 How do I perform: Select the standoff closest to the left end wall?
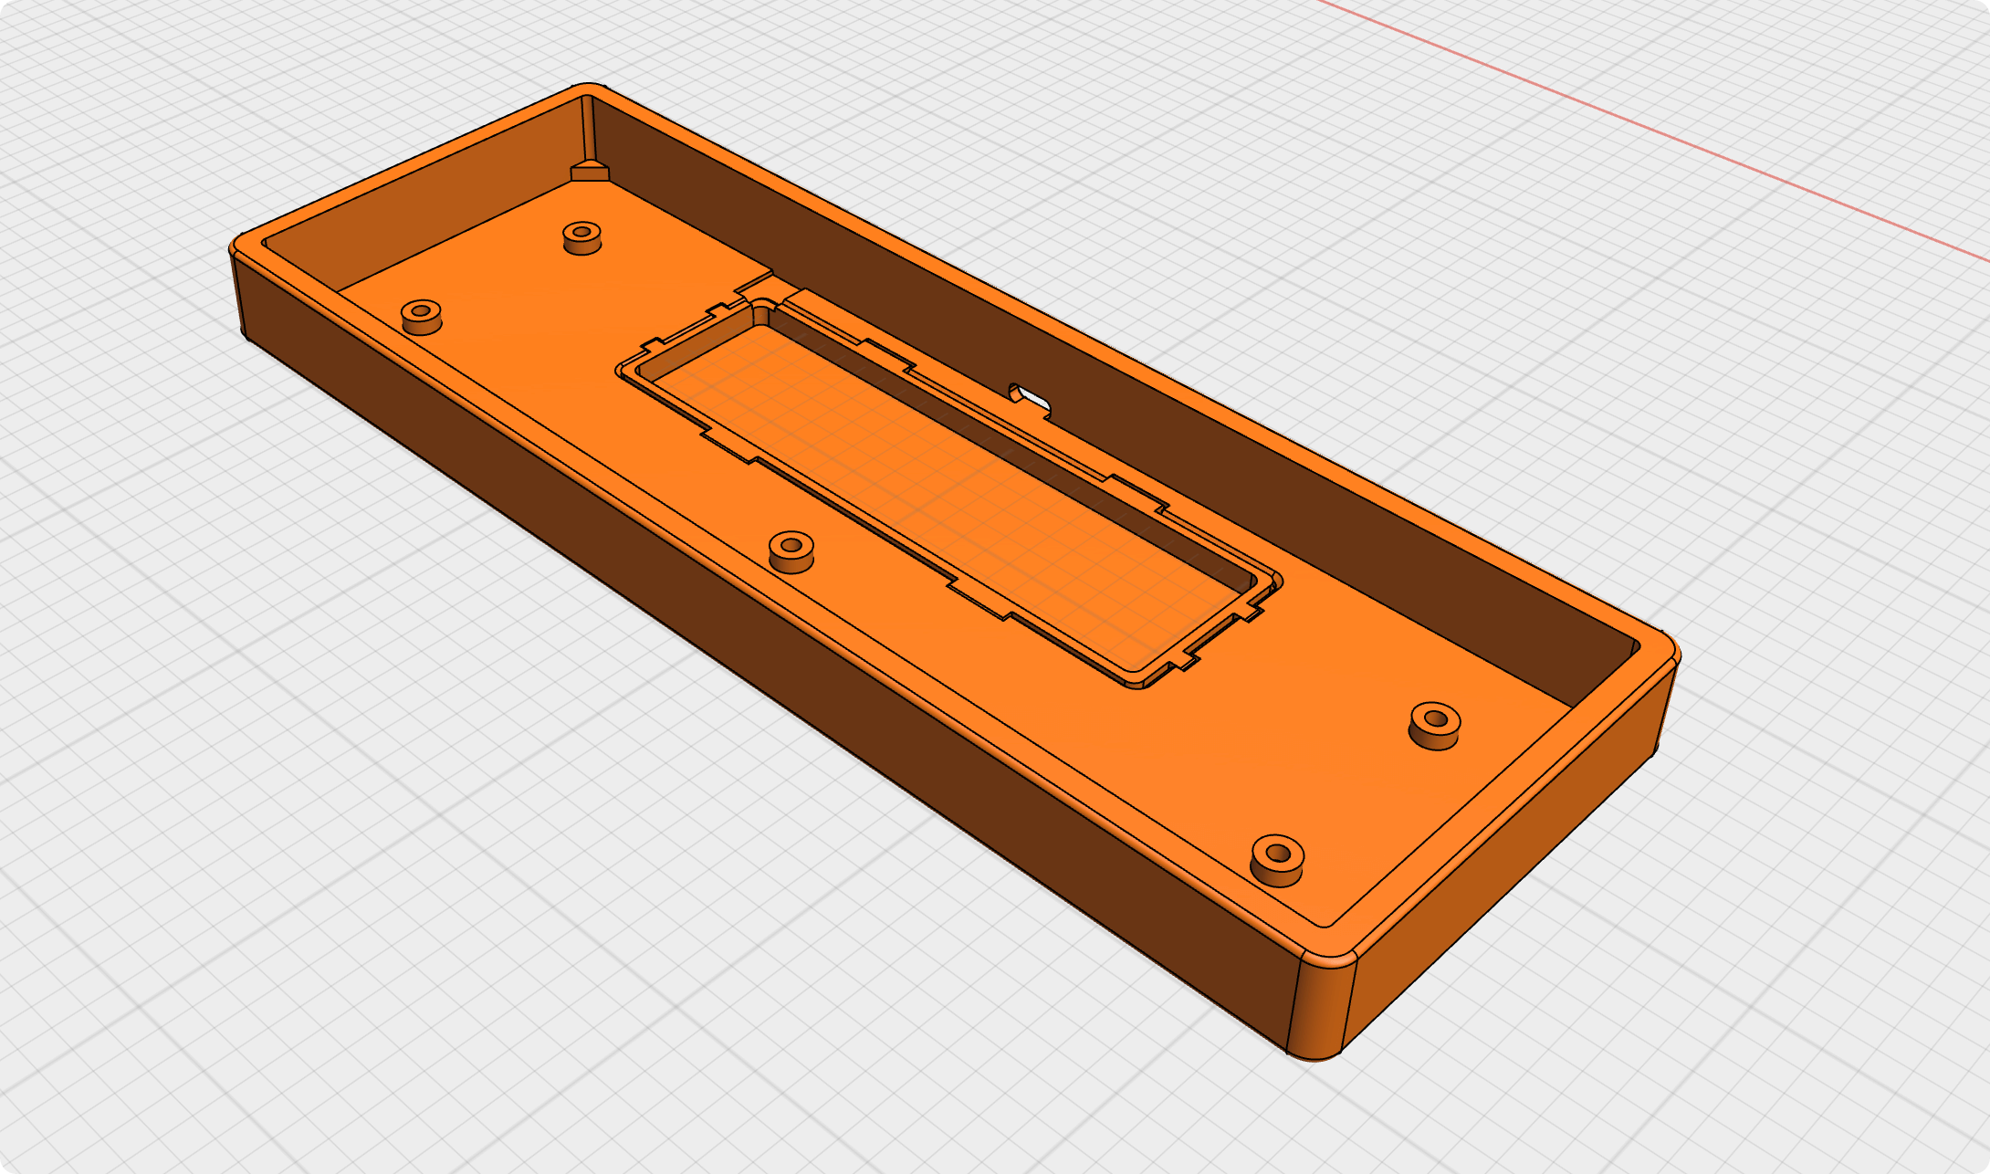tap(421, 316)
